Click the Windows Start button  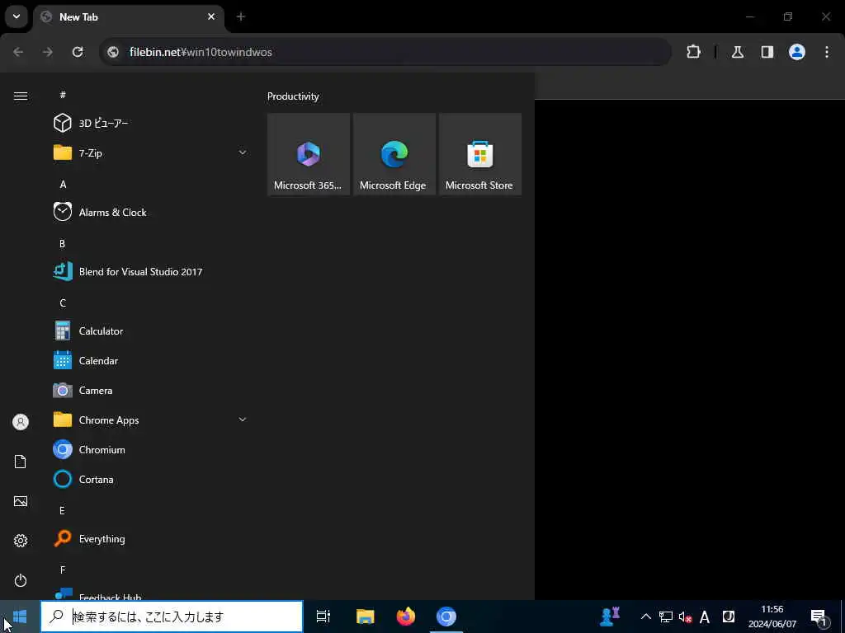click(x=20, y=617)
